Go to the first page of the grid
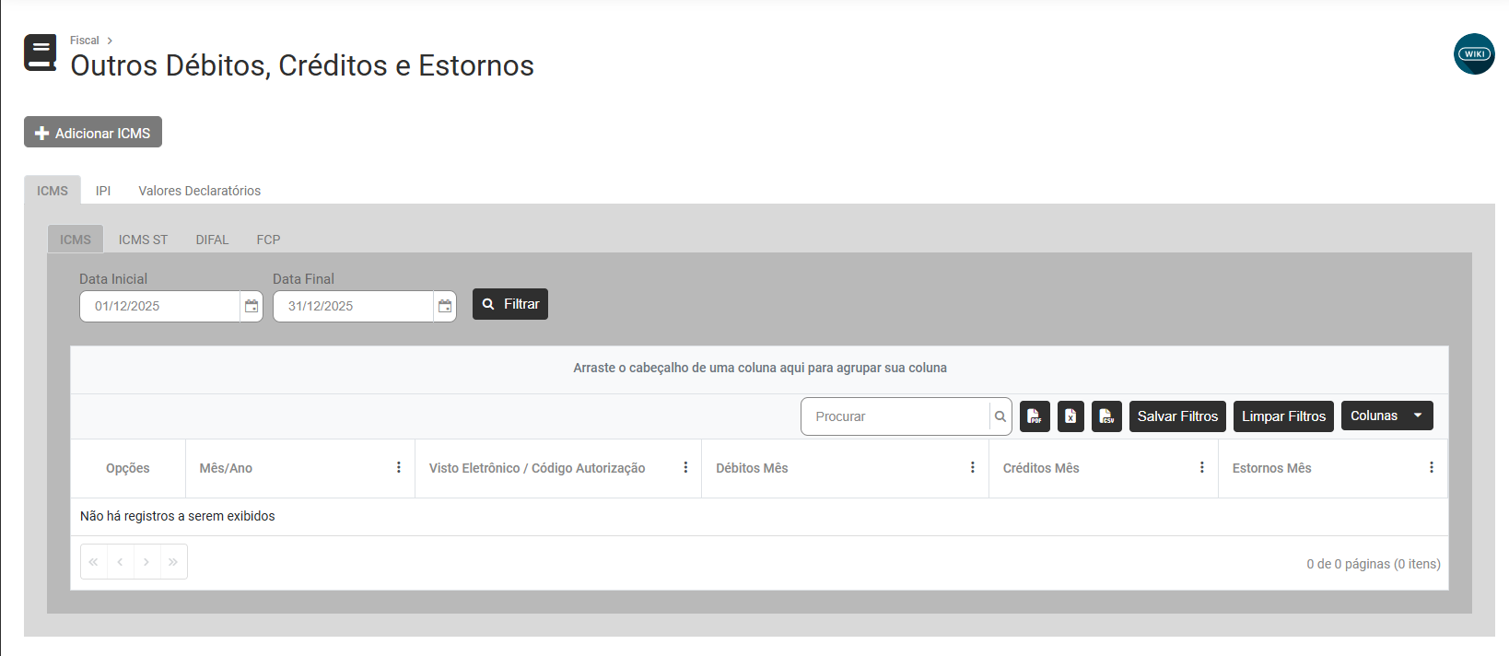The height and width of the screenshot is (656, 1509). pos(94,562)
